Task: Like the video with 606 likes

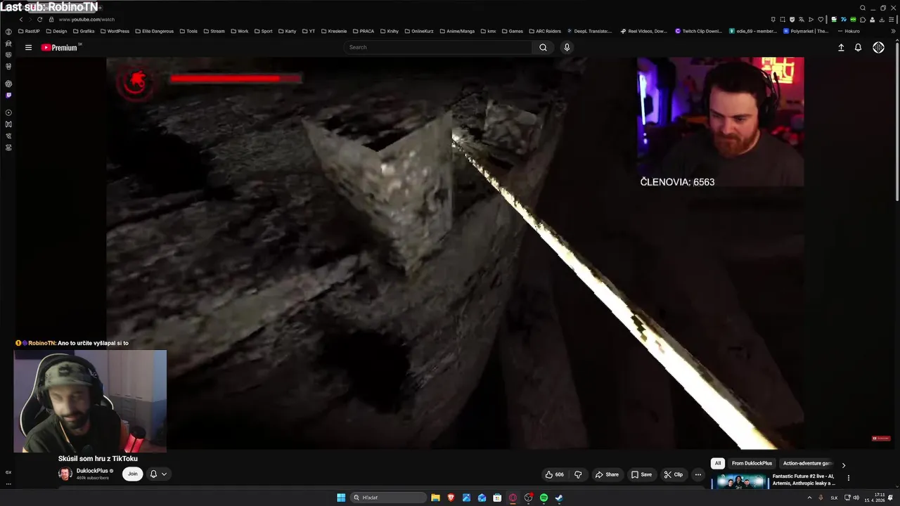Action: pyautogui.click(x=555, y=474)
